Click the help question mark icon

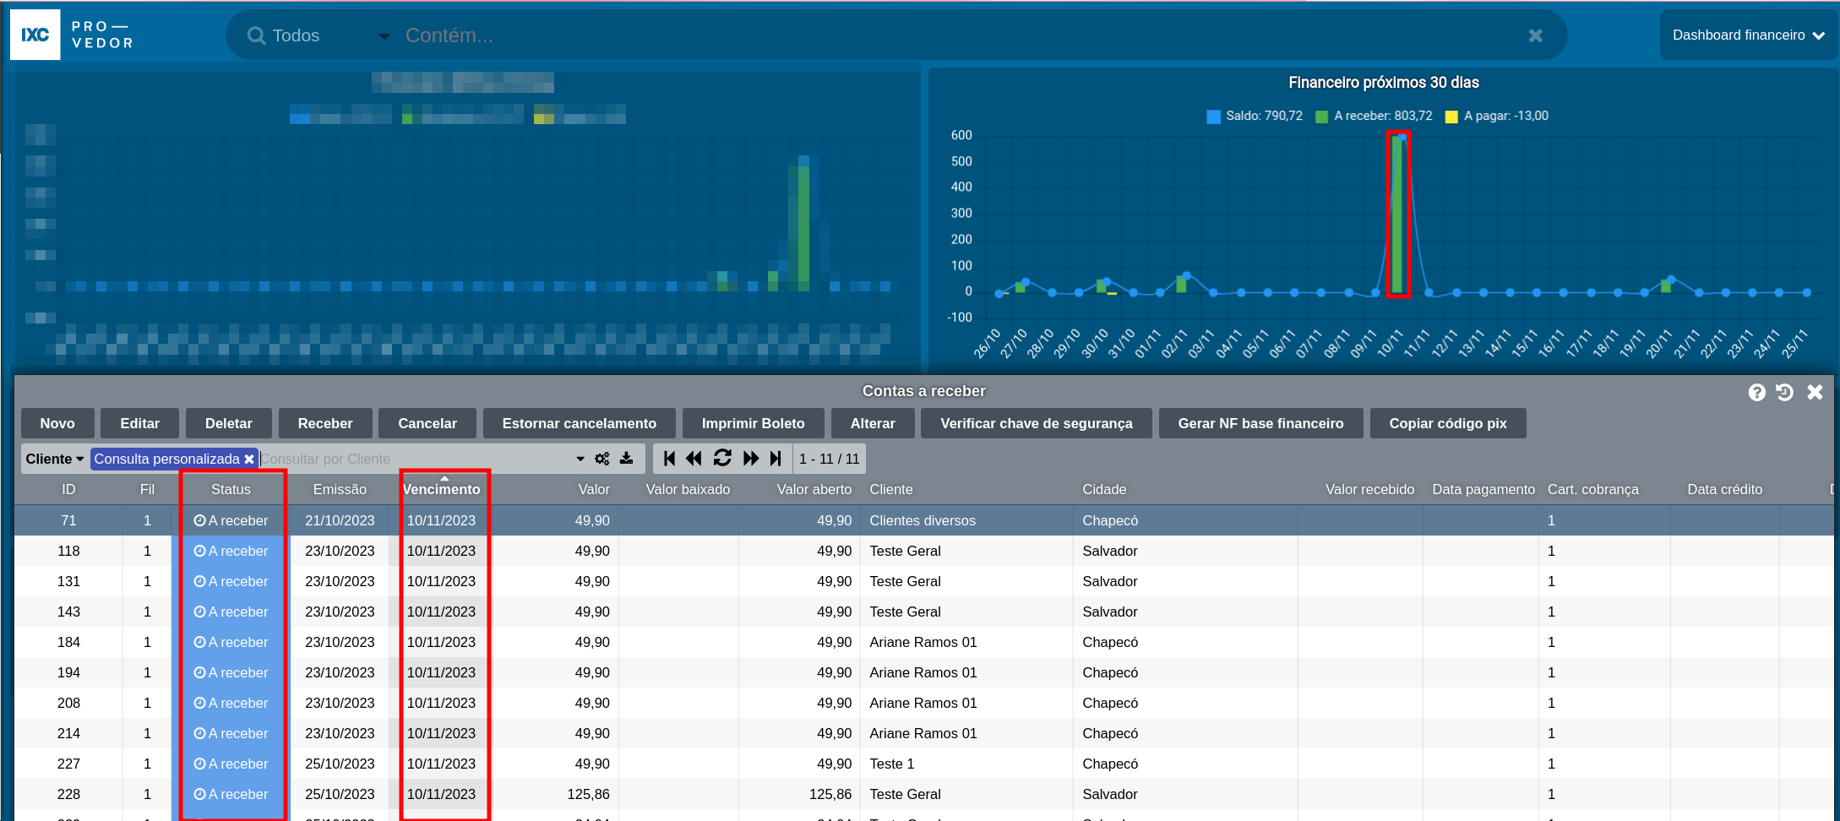tap(1757, 392)
